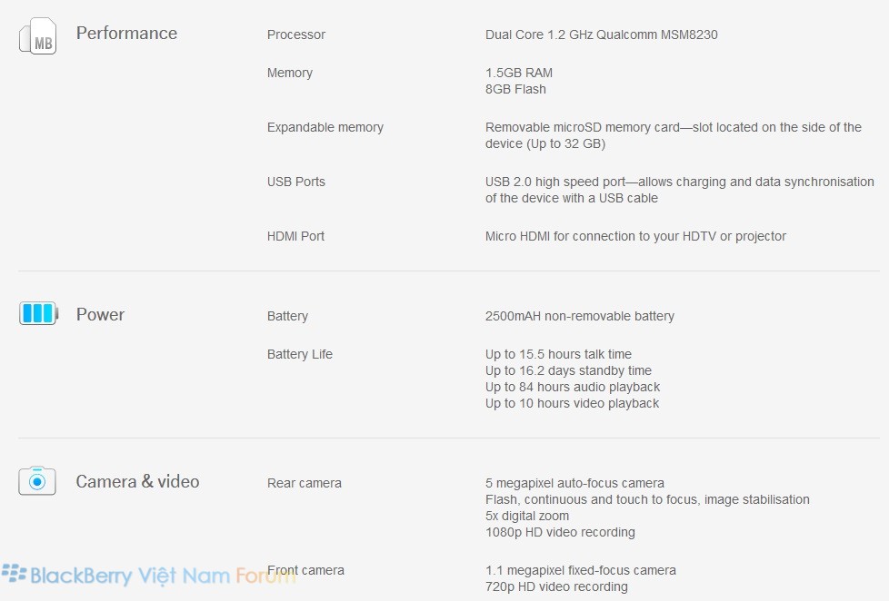Image resolution: width=889 pixels, height=601 pixels.
Task: Open the BlackBerry Việt Nam Forum watermark
Action: [148, 575]
